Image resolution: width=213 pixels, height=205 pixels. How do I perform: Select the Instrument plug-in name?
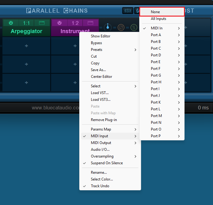click(75, 31)
